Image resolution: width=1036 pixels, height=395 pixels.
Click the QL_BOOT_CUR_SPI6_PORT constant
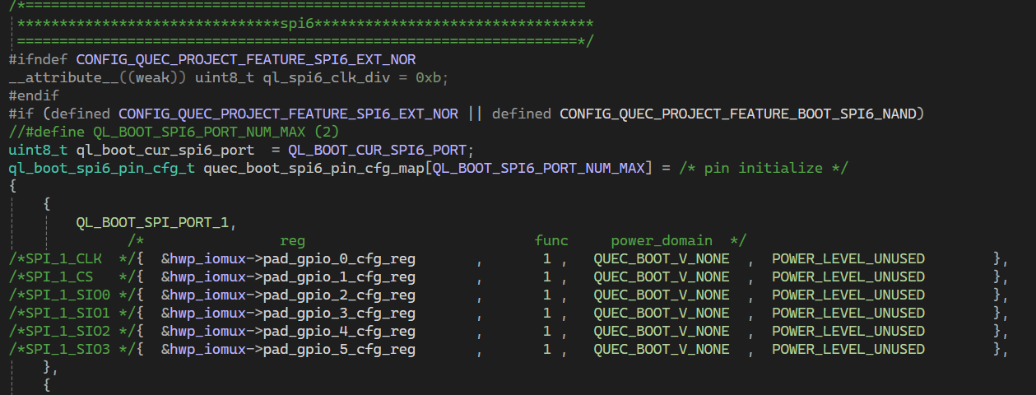coord(380,150)
